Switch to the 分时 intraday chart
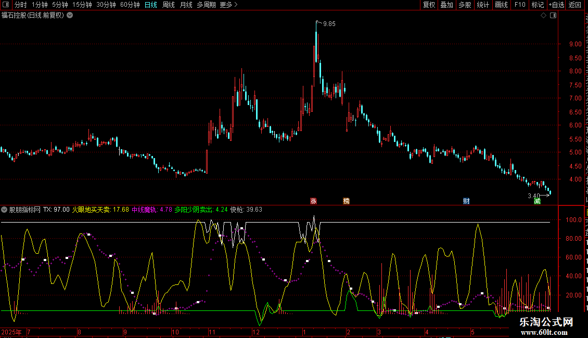Viewport: 588px width, 338px height. [21, 5]
